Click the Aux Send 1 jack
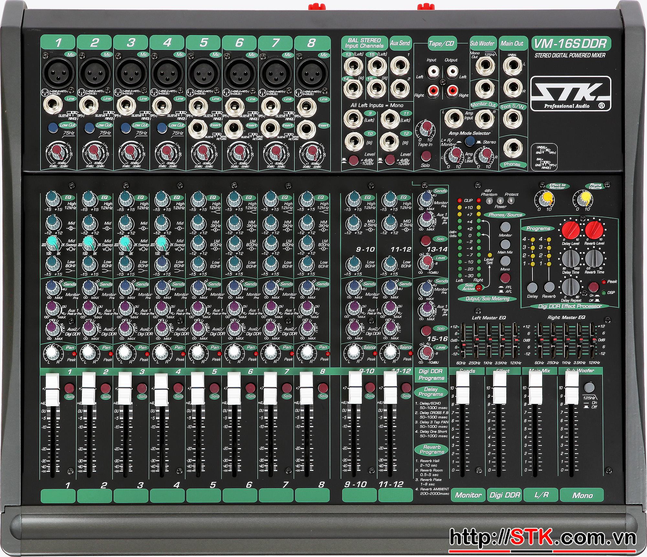Image resolution: width=647 pixels, height=557 pixels. [x=399, y=66]
